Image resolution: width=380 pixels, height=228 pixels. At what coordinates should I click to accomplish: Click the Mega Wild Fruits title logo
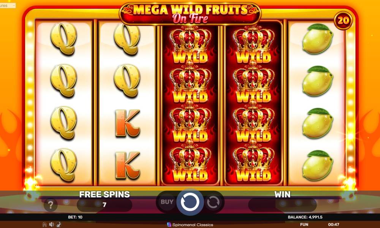pyautogui.click(x=190, y=13)
